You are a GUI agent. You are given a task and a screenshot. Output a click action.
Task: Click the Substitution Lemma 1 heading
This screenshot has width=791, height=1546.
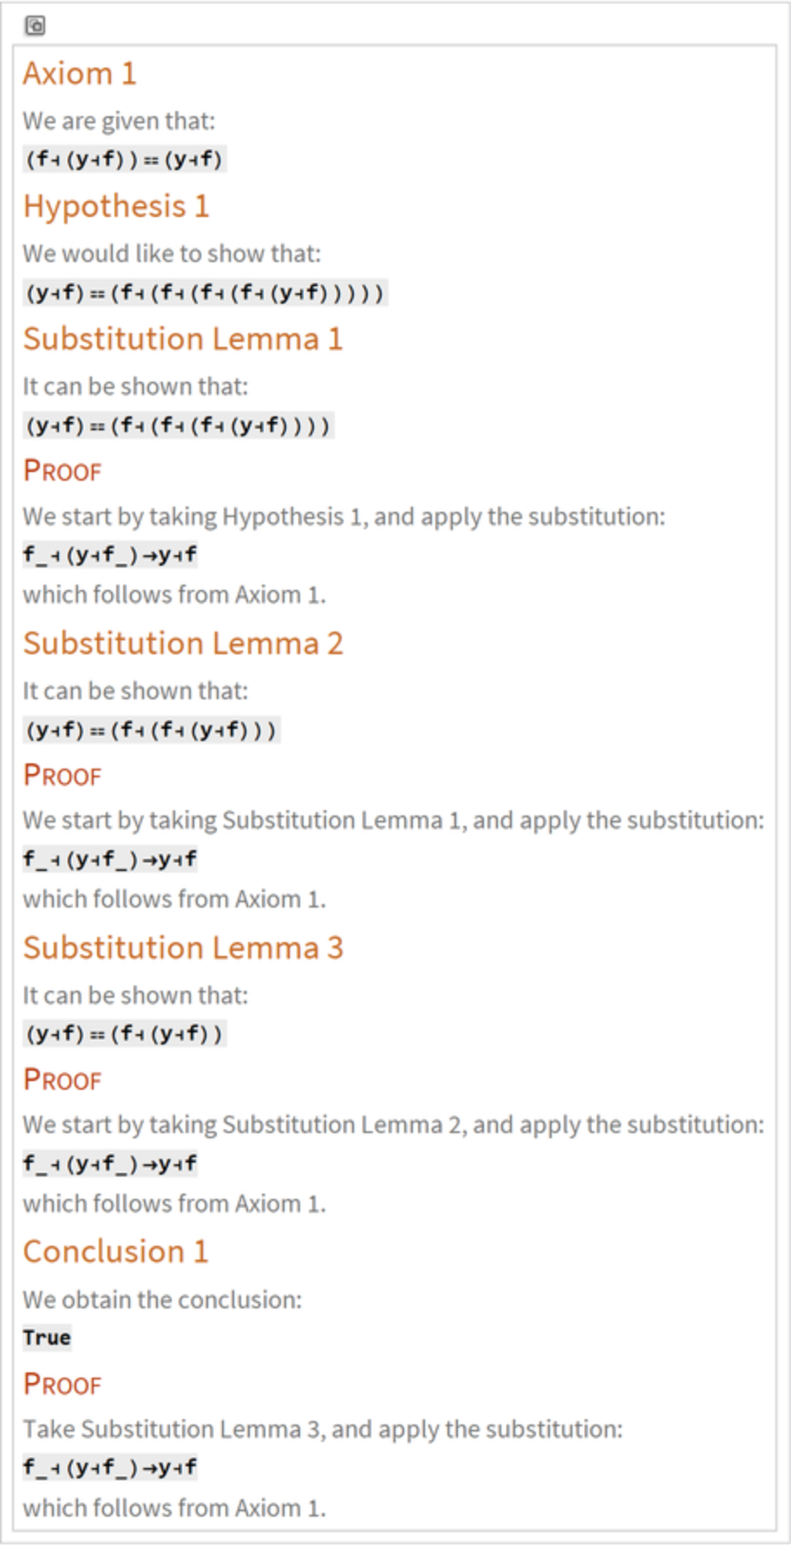click(183, 338)
